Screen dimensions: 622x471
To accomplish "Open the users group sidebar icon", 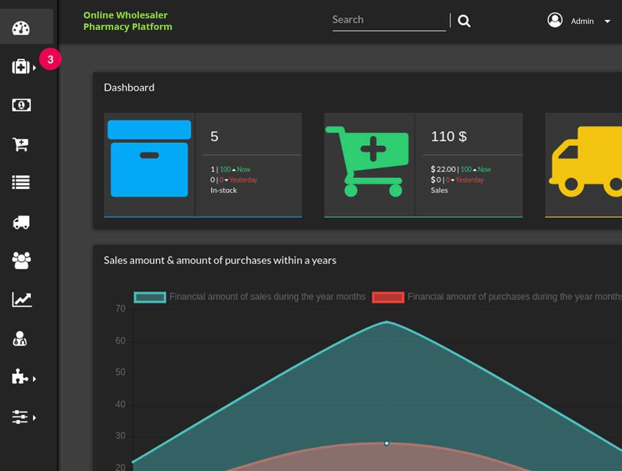I will (x=21, y=260).
